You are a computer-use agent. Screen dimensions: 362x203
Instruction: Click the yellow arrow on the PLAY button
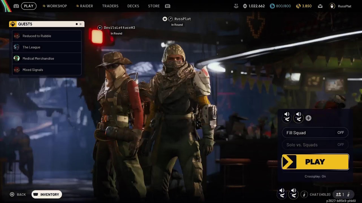coord(289,162)
